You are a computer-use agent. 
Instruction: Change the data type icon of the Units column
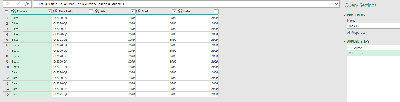tap(180, 11)
